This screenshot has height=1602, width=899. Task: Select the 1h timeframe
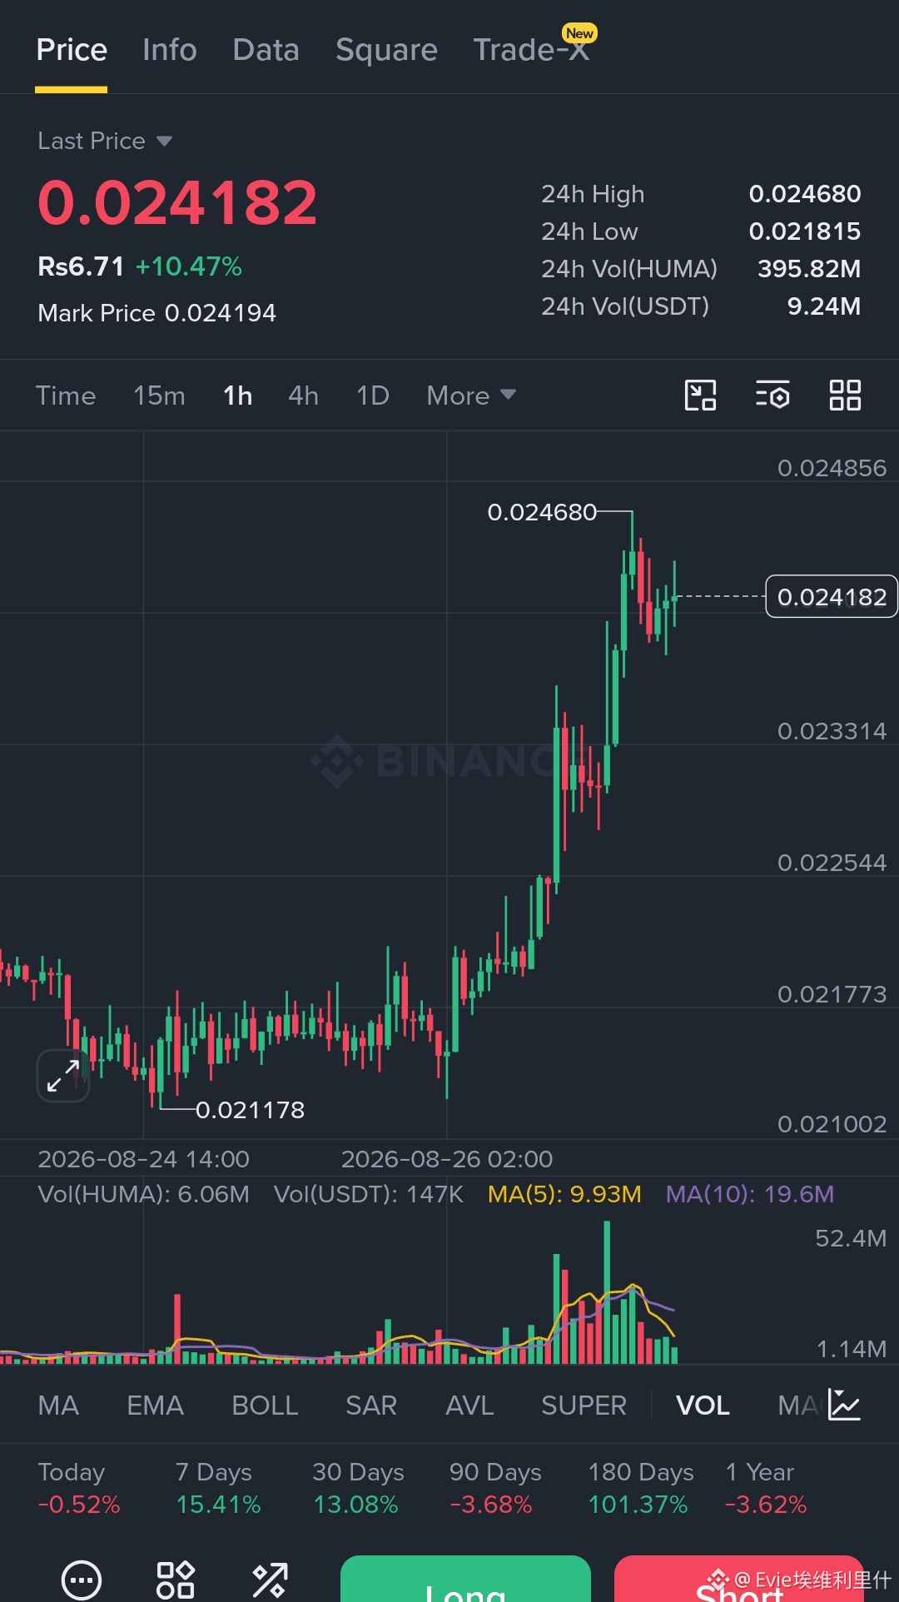238,396
